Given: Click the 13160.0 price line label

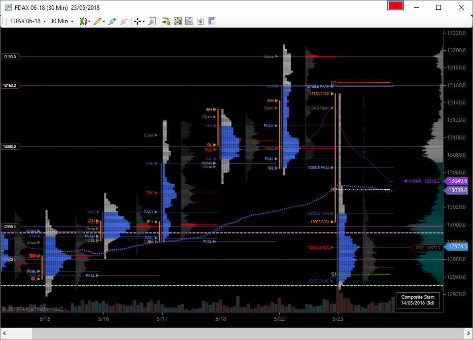Looking at the screenshot, I should point(10,85).
